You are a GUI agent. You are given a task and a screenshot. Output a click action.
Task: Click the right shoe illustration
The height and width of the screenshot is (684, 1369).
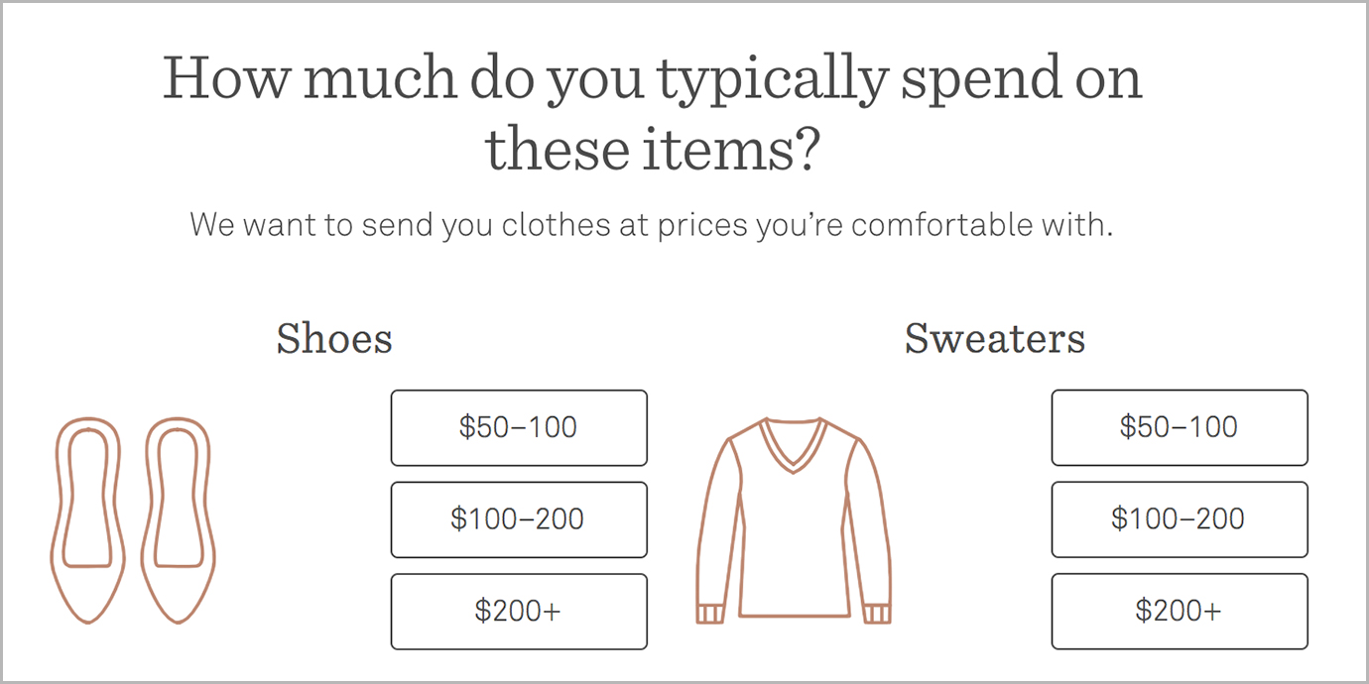click(179, 520)
